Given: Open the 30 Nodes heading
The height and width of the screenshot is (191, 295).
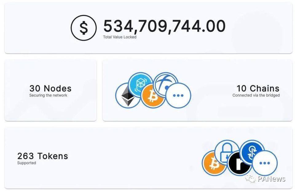Looking at the screenshot, I should pyautogui.click(x=50, y=88).
